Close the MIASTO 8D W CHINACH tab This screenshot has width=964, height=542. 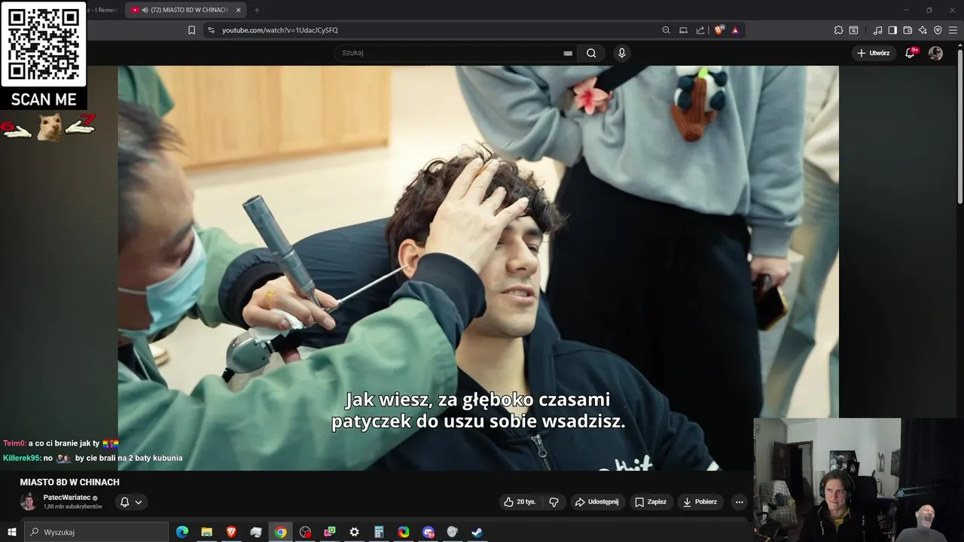pyautogui.click(x=239, y=10)
